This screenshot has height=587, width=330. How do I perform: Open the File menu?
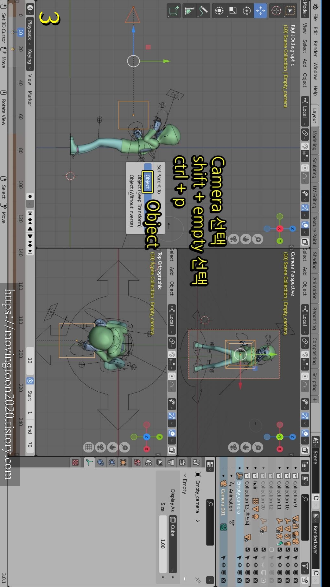(x=315, y=17)
